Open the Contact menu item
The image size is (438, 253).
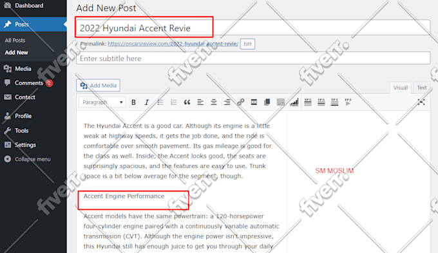click(x=25, y=97)
